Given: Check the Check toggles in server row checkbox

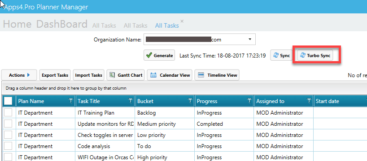Looking at the screenshot, I should pyautogui.click(x=8, y=135).
